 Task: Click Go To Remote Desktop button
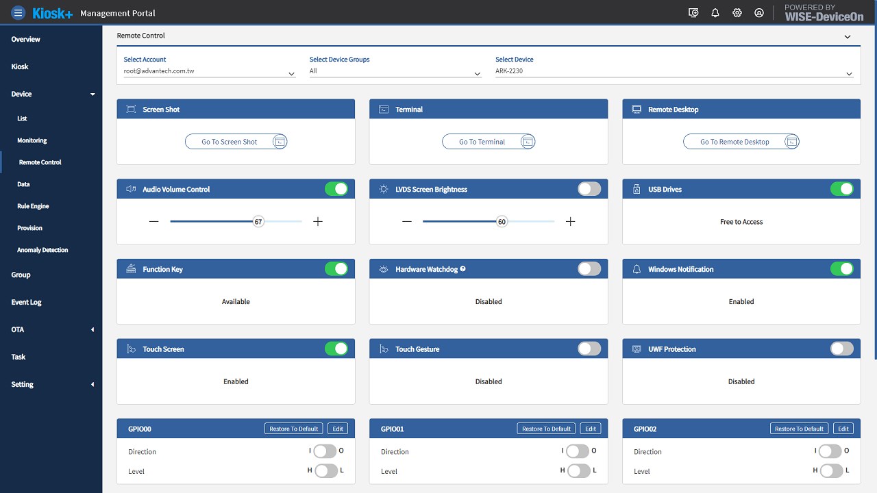741,142
